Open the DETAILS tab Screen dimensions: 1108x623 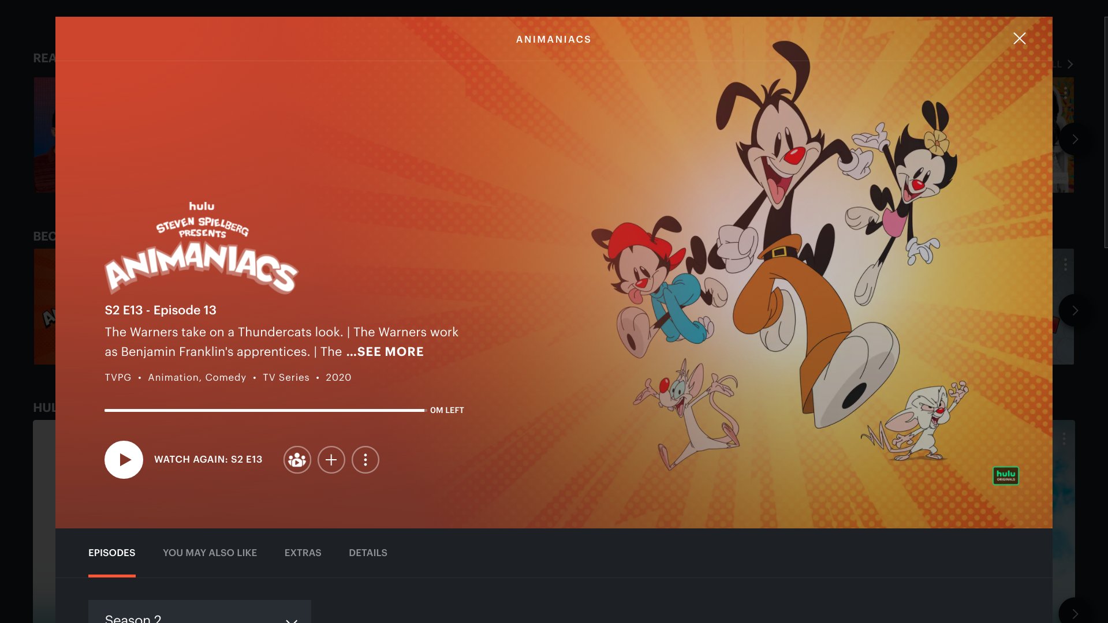pos(368,553)
